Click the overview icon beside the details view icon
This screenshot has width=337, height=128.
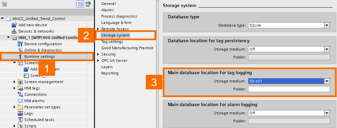pyautogui.click(x=88, y=4)
